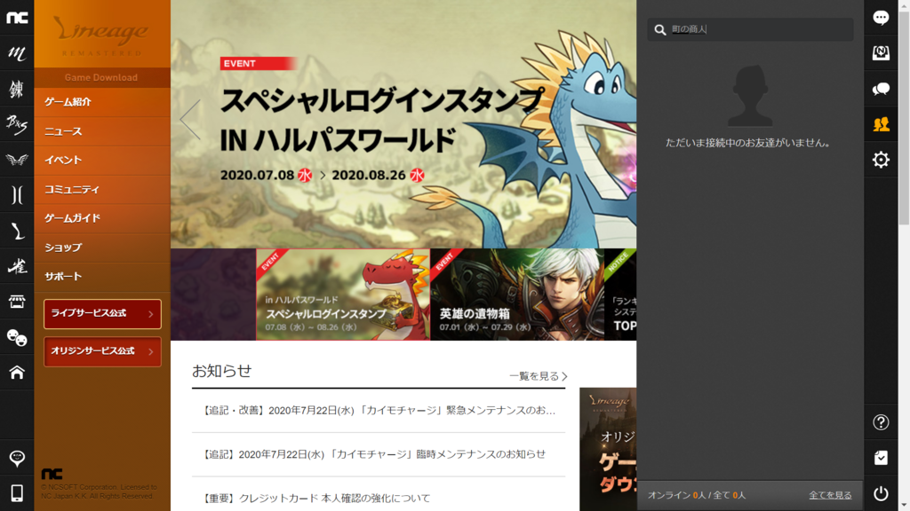Select 英雄の遺物箱 event thumbnail
The image size is (910, 511).
click(517, 295)
